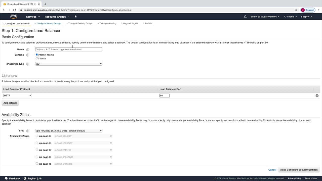Close the Create Load Balancer browser tab

click(39, 4)
